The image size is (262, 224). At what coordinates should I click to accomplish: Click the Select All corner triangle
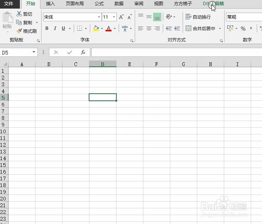tap(4, 64)
